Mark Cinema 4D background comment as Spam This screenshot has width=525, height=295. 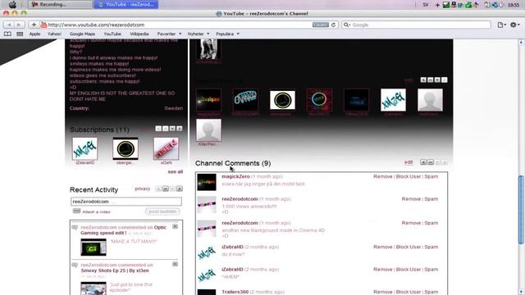coord(431,223)
